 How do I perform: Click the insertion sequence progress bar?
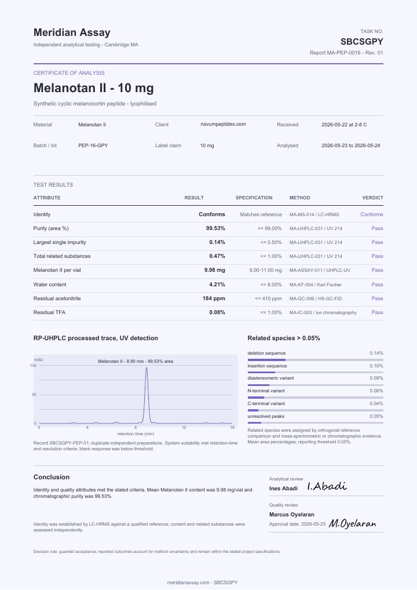[x=315, y=373]
